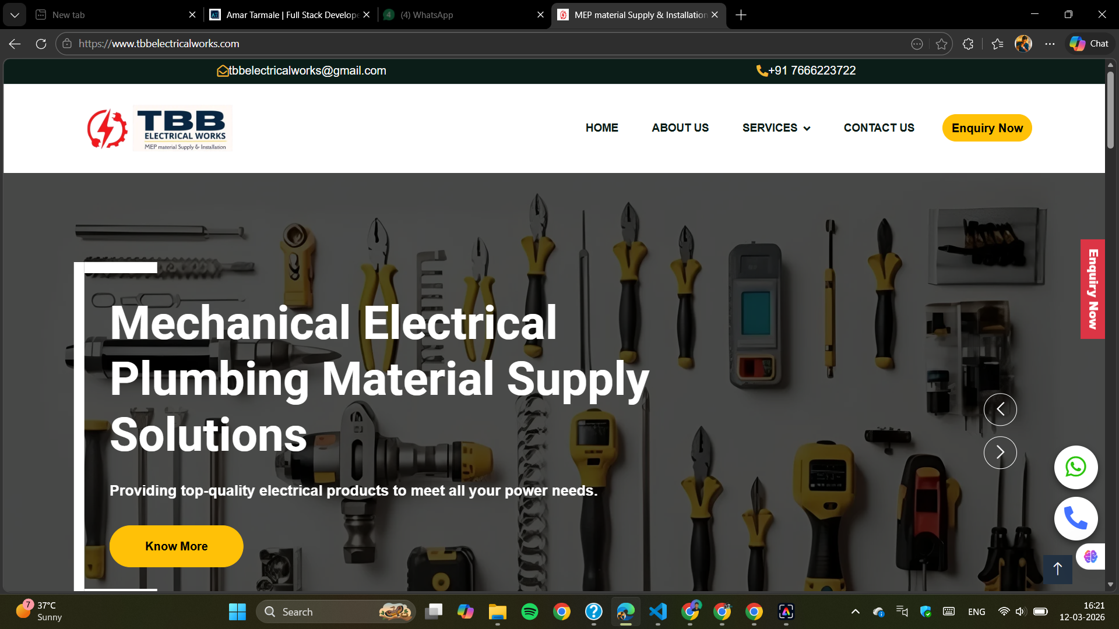This screenshot has height=629, width=1119.
Task: Click the blue phone call floating icon
Action: click(x=1075, y=518)
